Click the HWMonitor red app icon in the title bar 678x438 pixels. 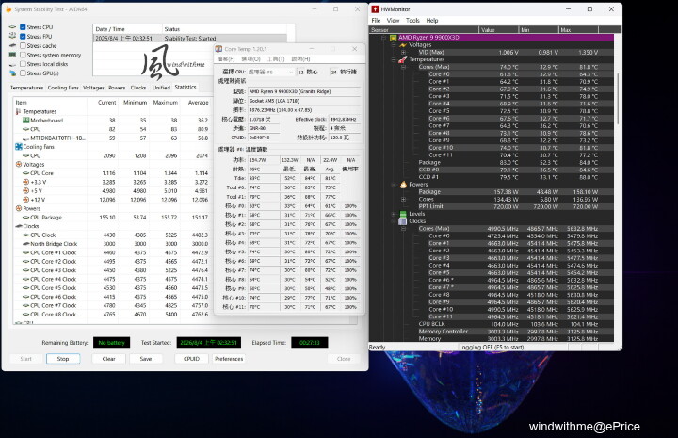pos(375,9)
